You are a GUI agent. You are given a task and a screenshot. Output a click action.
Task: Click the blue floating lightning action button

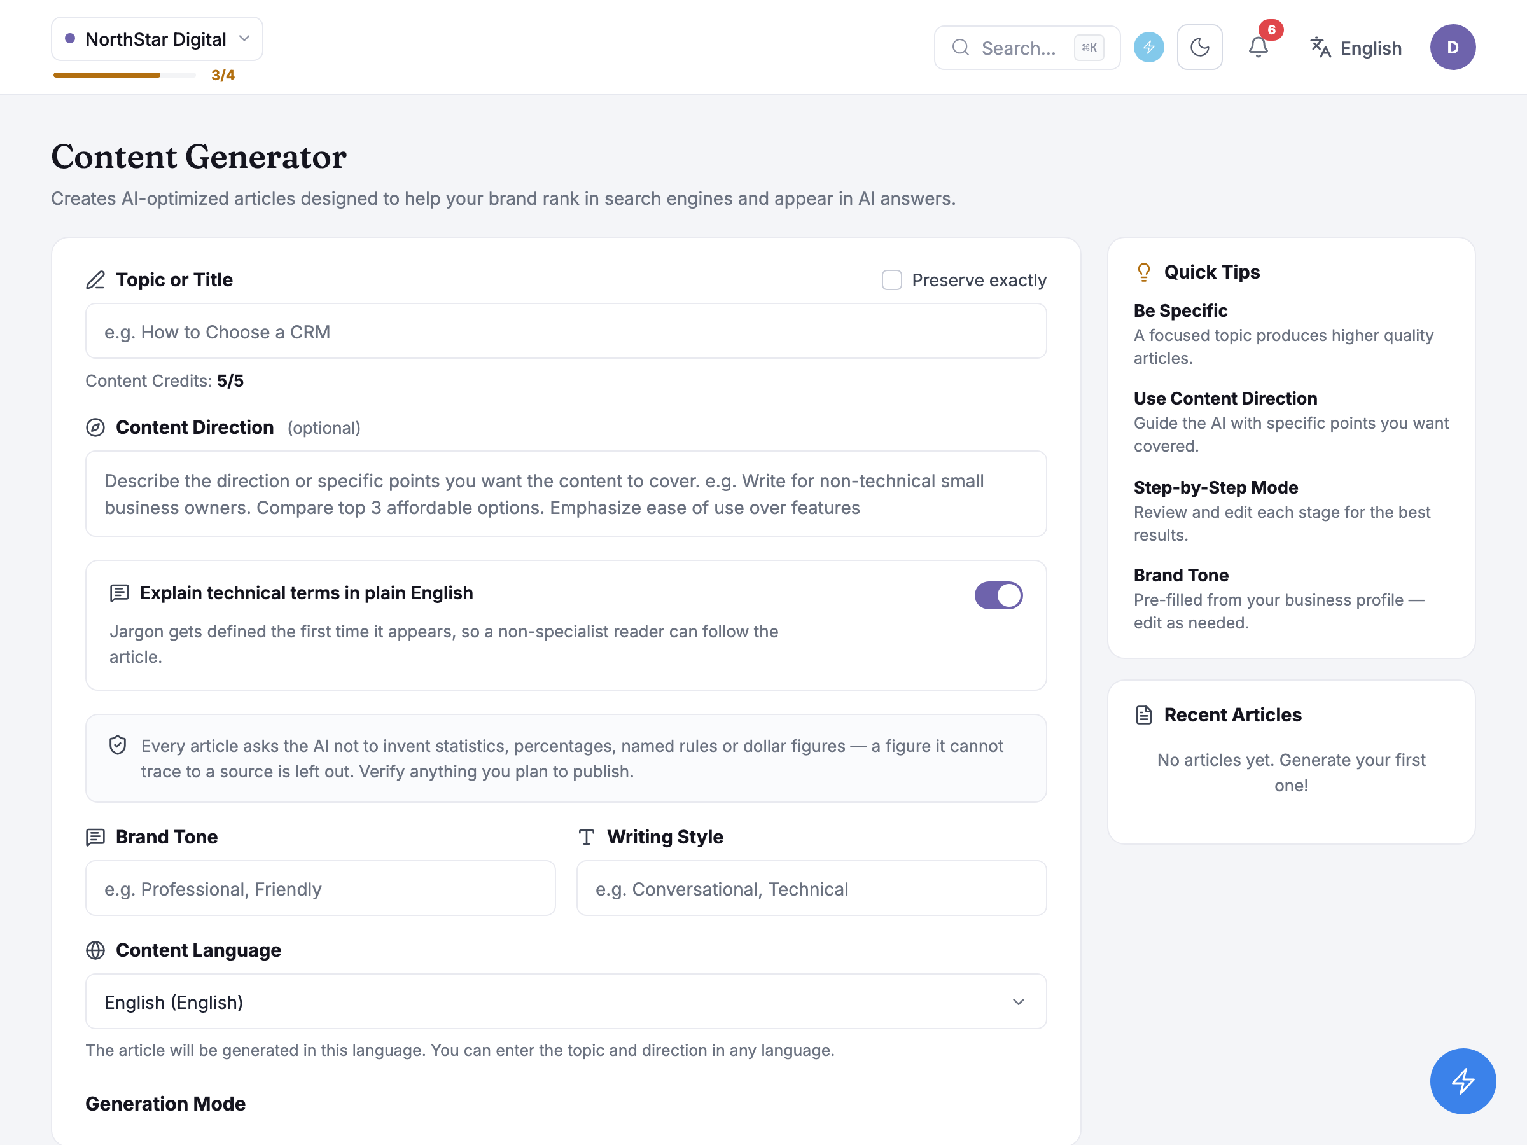pyautogui.click(x=1462, y=1080)
